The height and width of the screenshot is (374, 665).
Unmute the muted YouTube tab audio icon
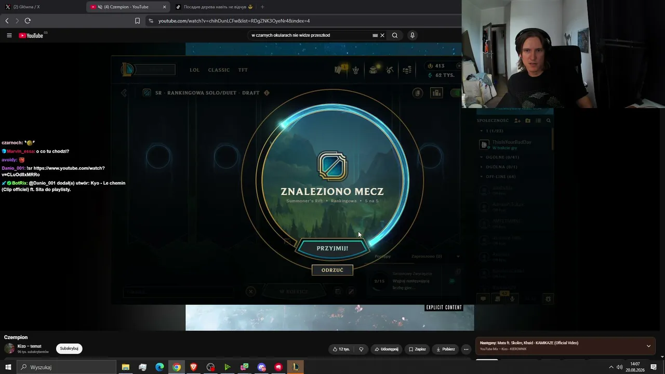(100, 7)
